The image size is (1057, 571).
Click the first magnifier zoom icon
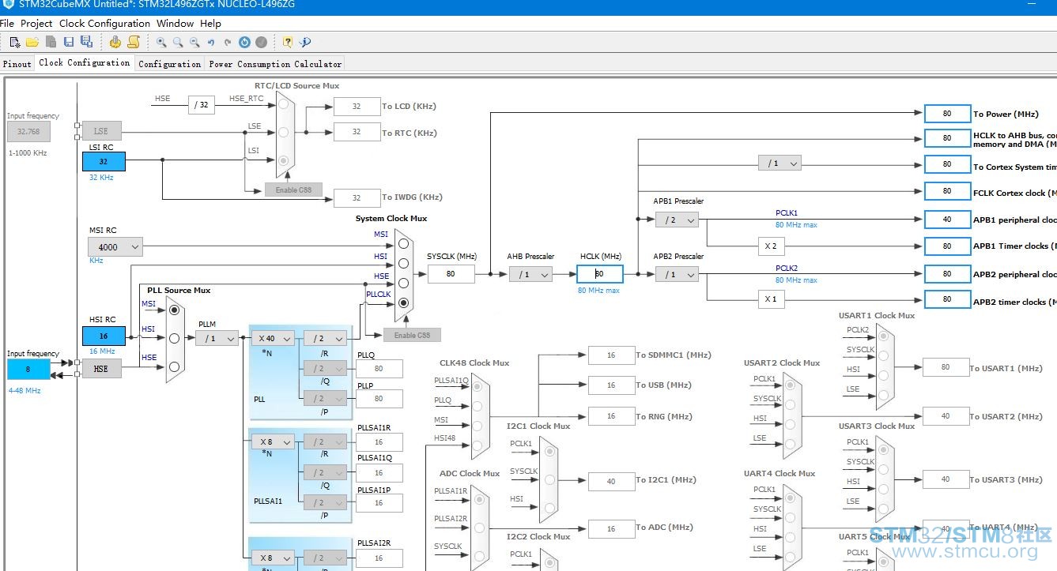(x=161, y=42)
